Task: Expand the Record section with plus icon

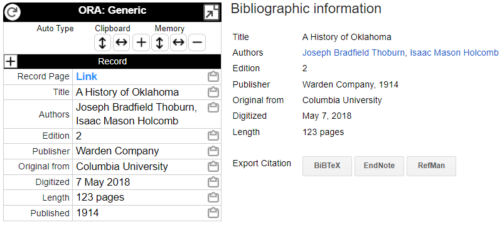Action: pyautogui.click(x=11, y=61)
